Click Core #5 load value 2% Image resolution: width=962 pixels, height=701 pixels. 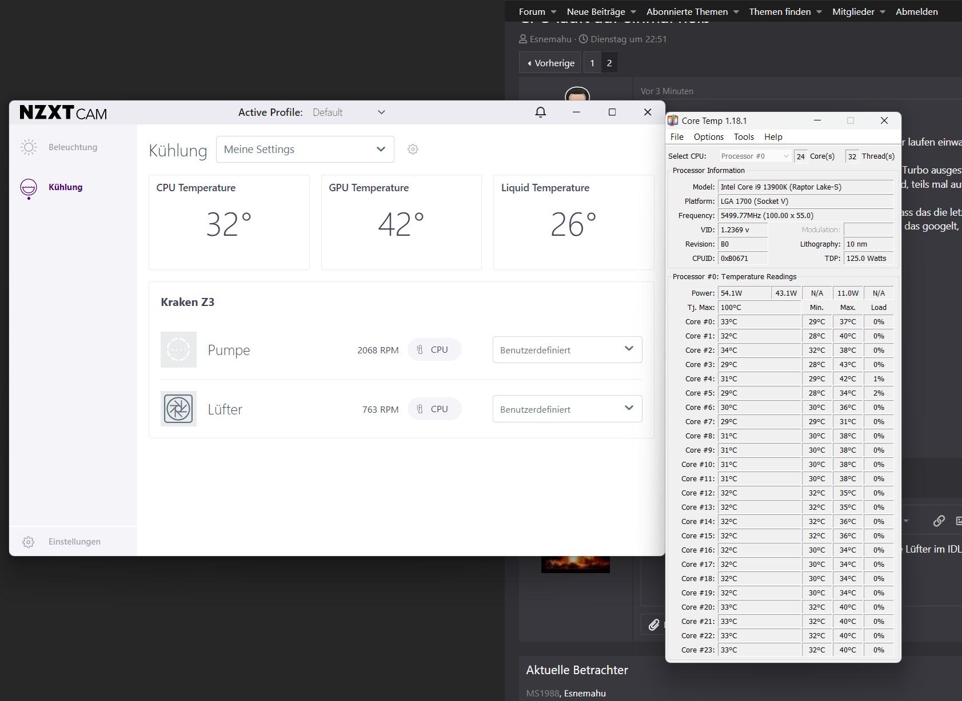click(x=879, y=393)
